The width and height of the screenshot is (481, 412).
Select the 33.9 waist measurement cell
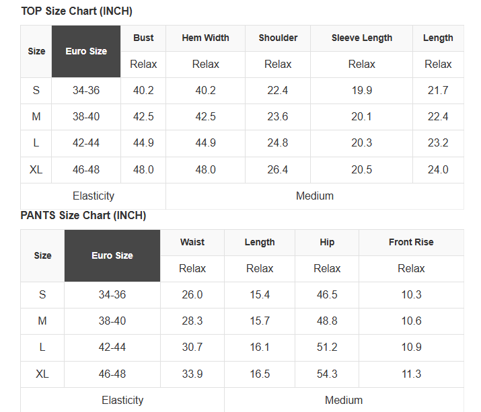192,374
